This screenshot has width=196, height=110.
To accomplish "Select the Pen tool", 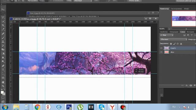I will click(3, 66).
